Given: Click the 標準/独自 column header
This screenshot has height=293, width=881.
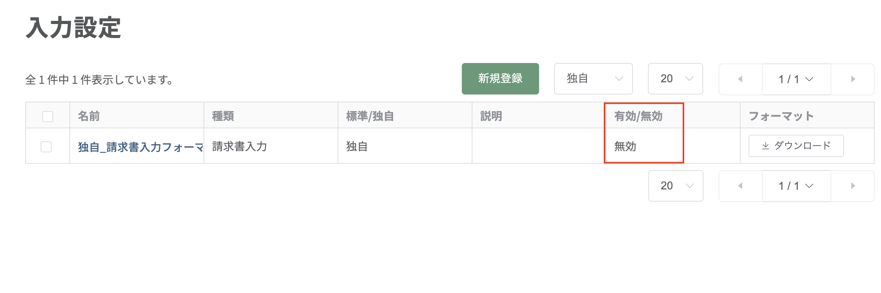Looking at the screenshot, I should pyautogui.click(x=370, y=116).
